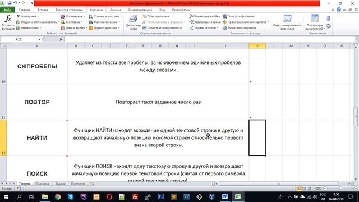Viewport: 359px width, 202px height.
Task: Select column K header
Action: pyautogui.click(x=257, y=46)
